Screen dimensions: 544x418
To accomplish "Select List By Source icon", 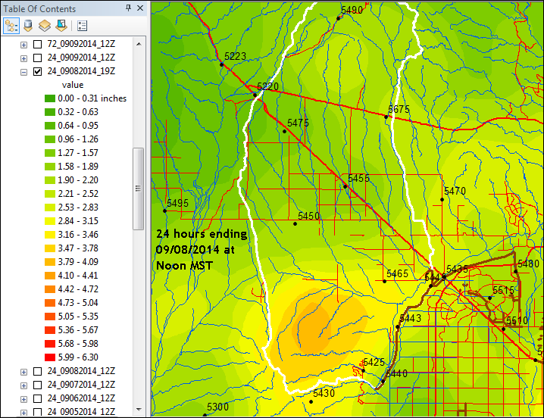I will click(x=28, y=26).
